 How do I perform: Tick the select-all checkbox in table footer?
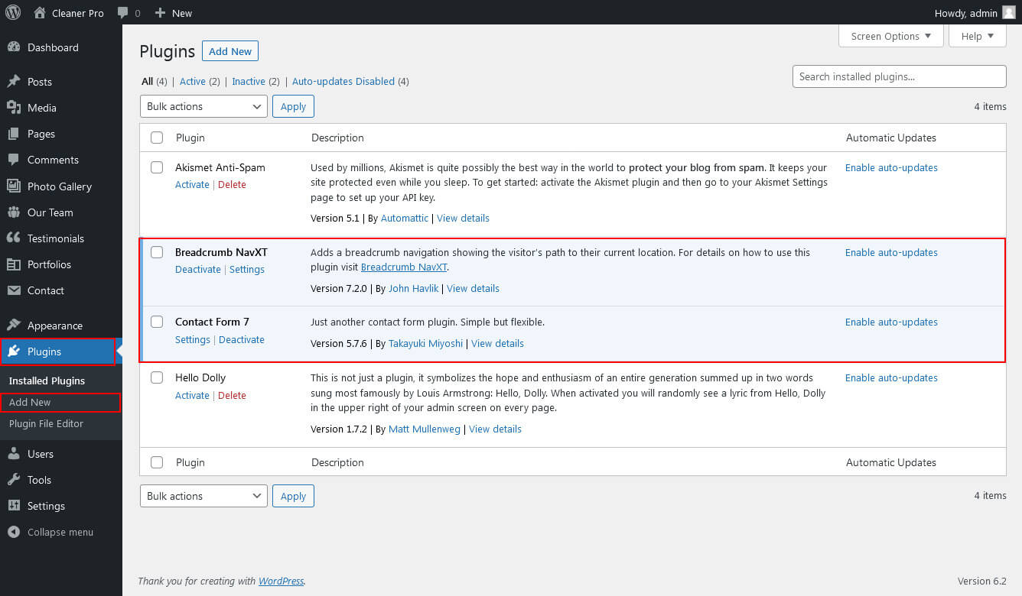157,462
